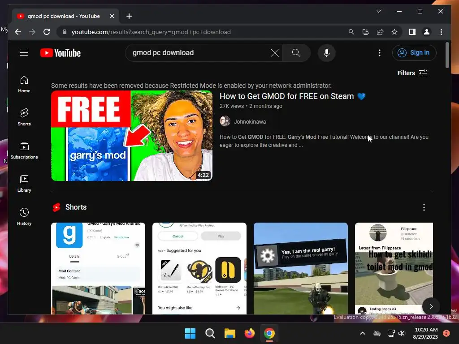Install app icon in address bar

point(366,32)
